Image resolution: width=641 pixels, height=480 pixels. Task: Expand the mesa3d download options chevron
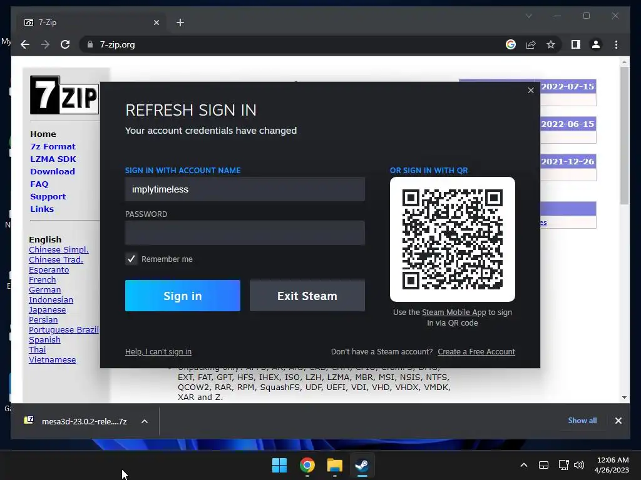coord(145,421)
